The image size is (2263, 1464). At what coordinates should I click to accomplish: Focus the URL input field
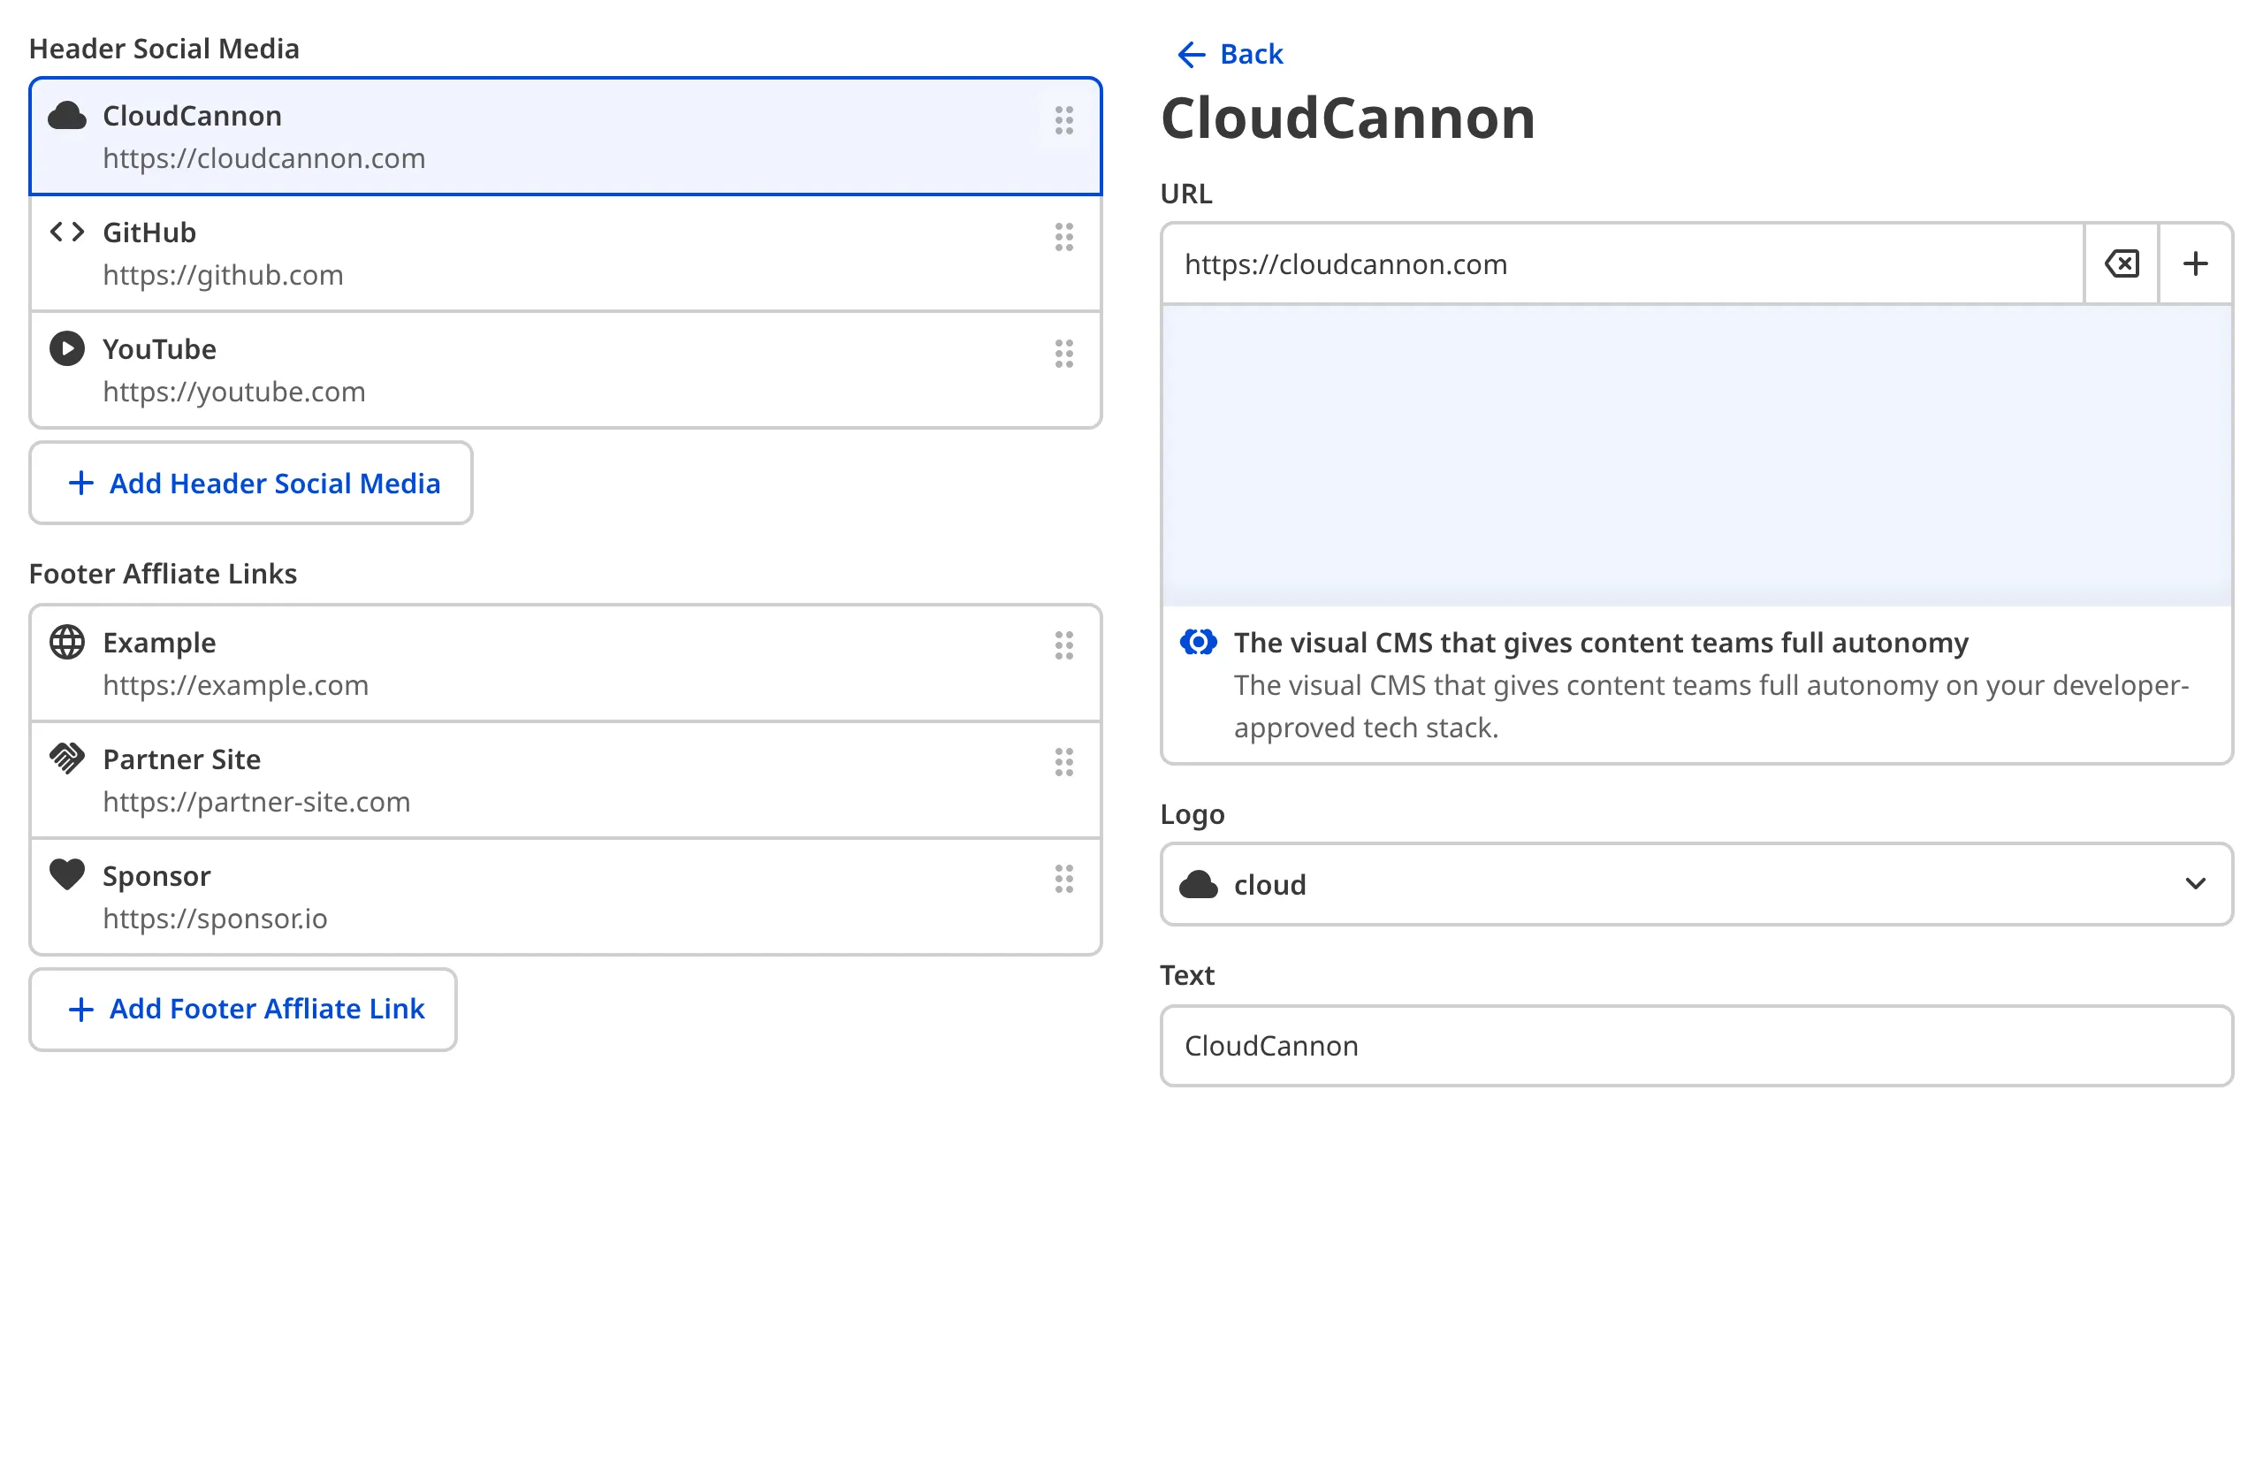pos(1623,263)
